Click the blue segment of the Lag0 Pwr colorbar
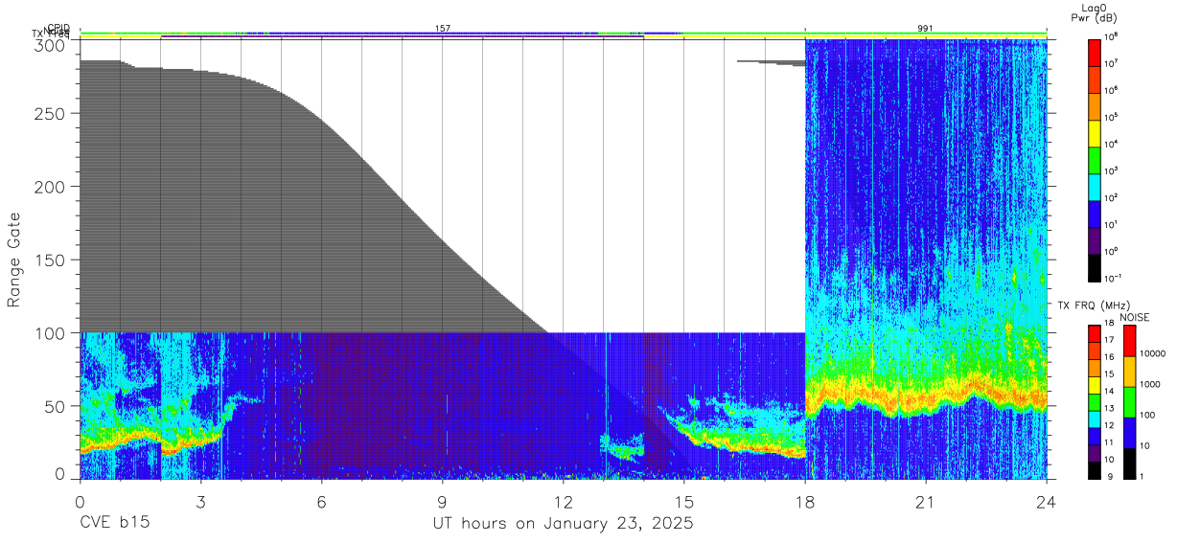The width and height of the screenshot is (1177, 543). coord(1095,213)
